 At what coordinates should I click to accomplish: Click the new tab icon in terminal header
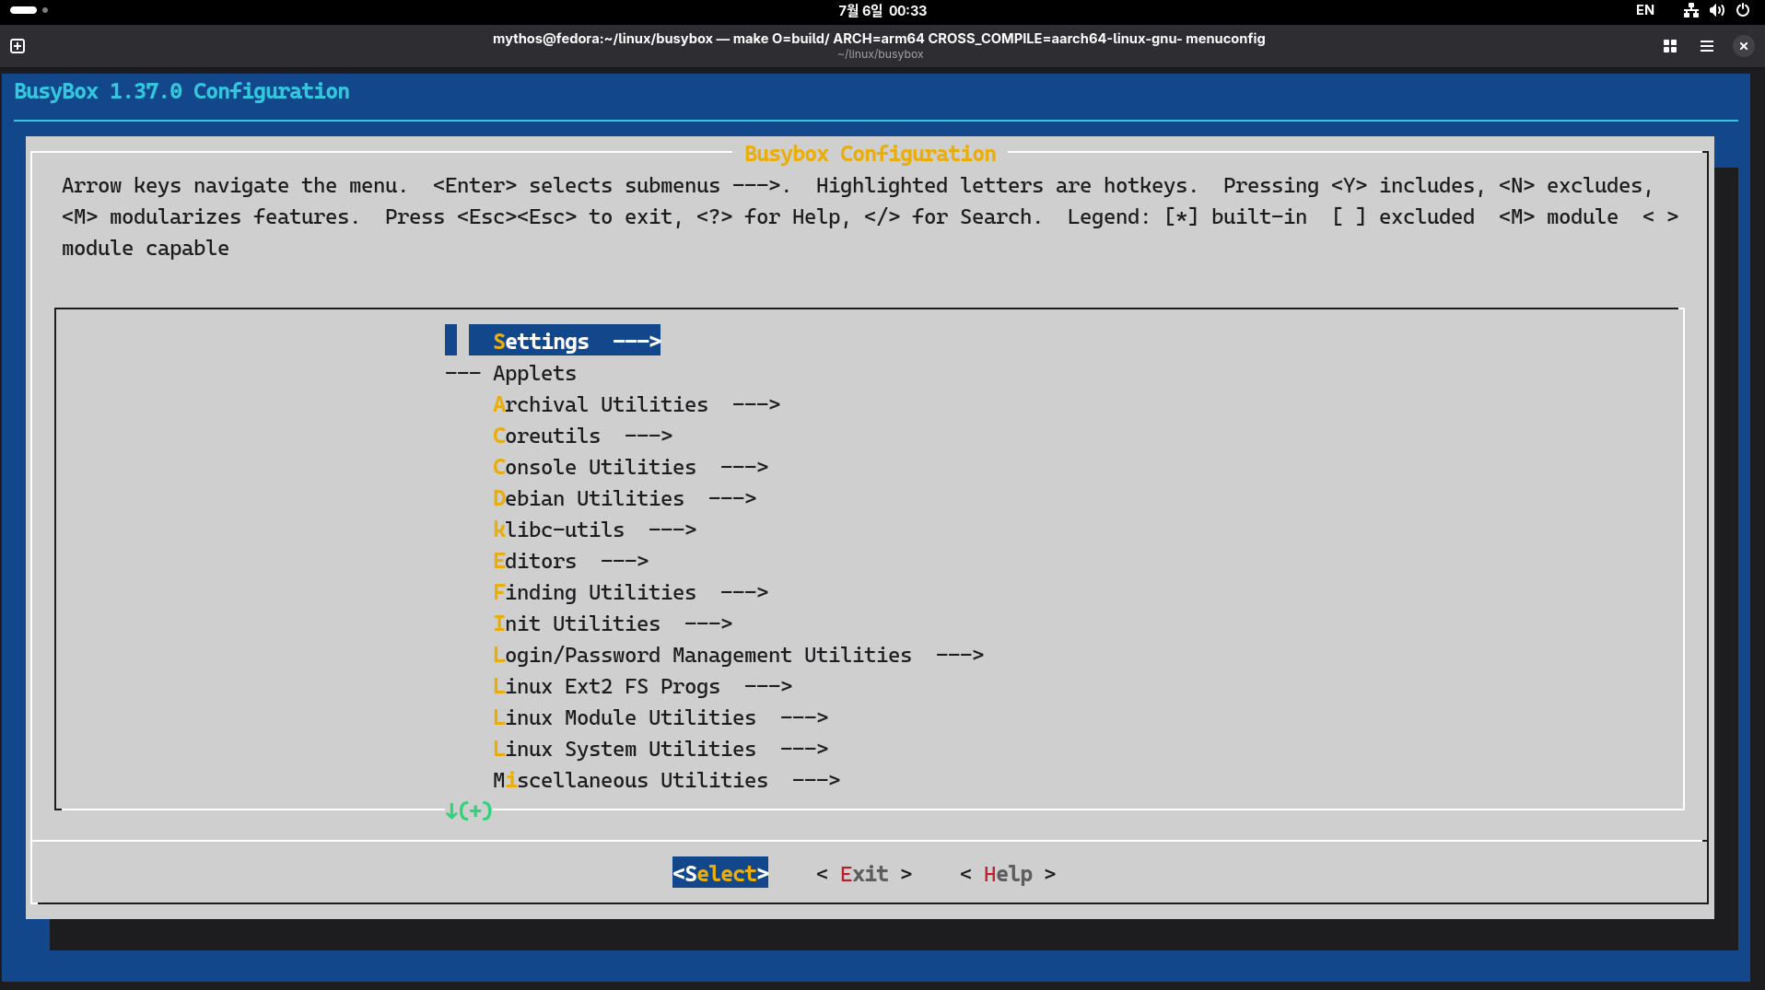pyautogui.click(x=18, y=46)
